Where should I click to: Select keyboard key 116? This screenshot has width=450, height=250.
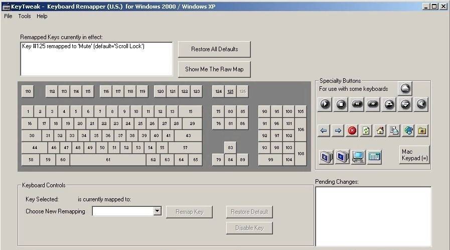click(x=106, y=91)
